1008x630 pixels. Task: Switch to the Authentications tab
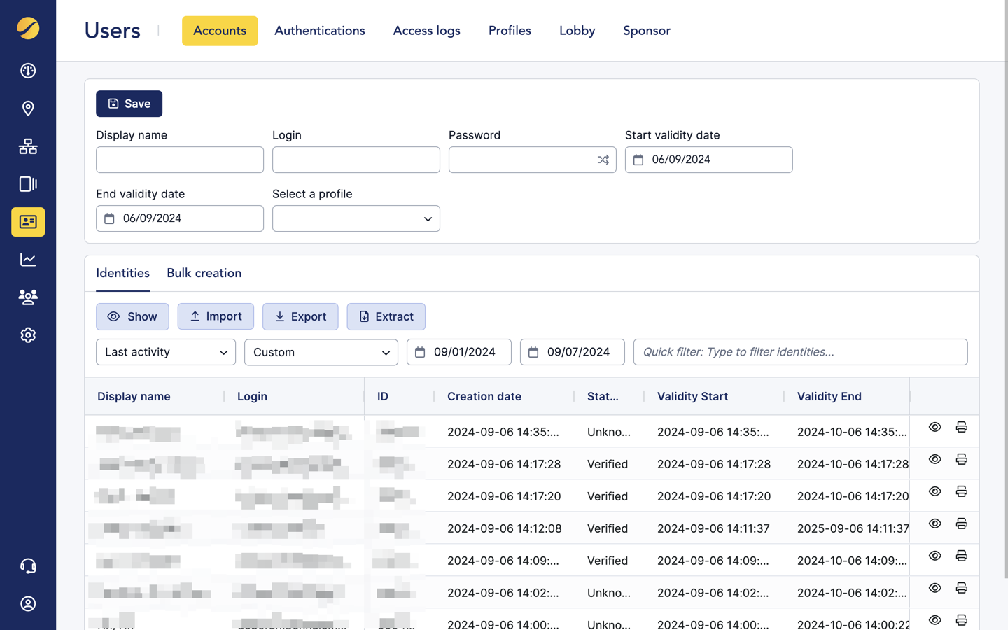click(319, 31)
